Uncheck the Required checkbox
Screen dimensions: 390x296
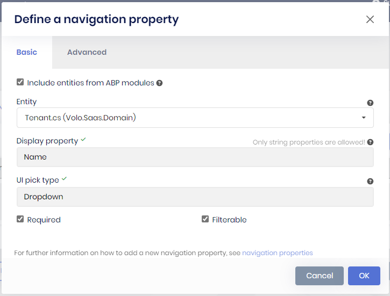pyautogui.click(x=20, y=219)
